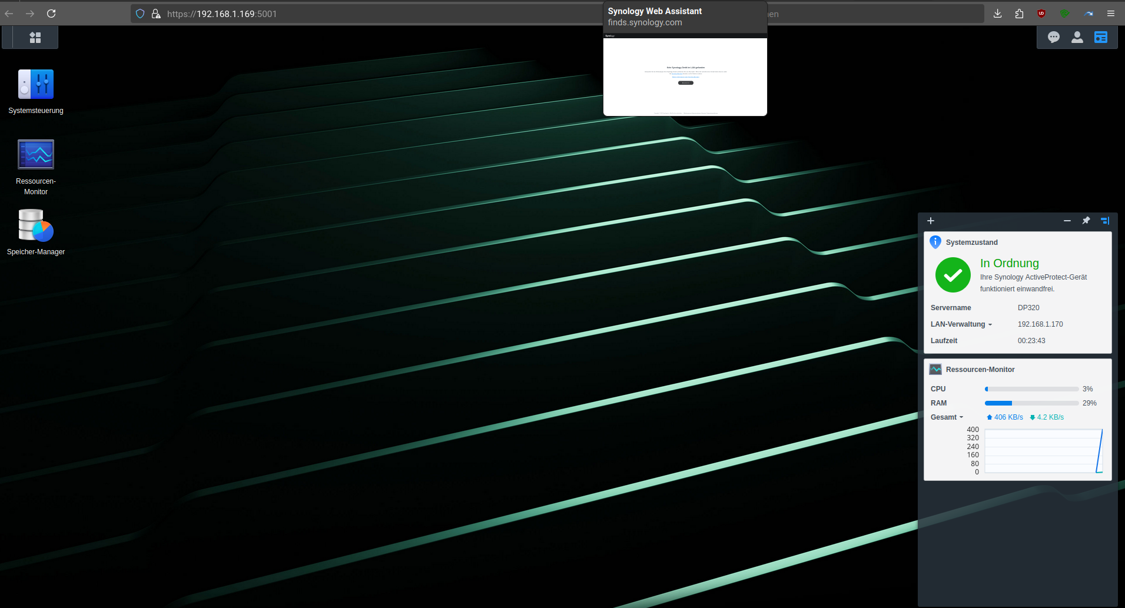The image size is (1125, 608).
Task: Toggle the widget panel dock-side icon
Action: (x=1105, y=221)
